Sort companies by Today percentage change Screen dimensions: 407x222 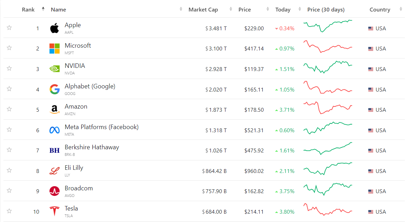pos(283,10)
